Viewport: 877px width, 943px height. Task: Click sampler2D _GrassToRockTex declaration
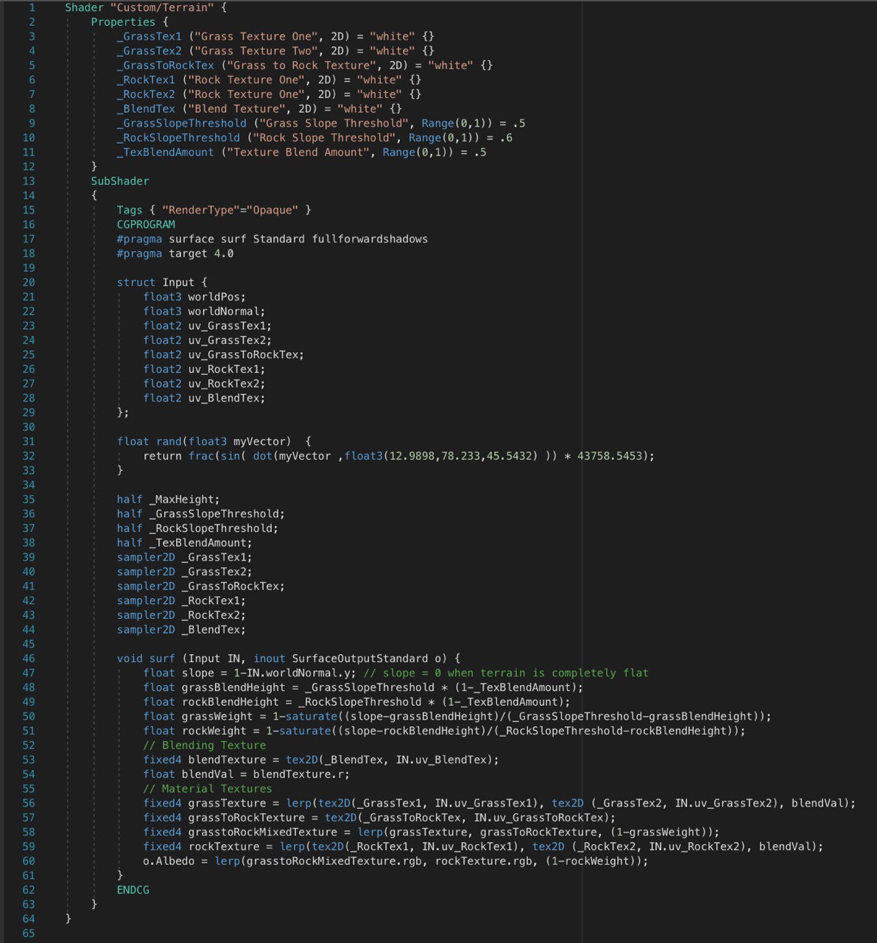200,586
